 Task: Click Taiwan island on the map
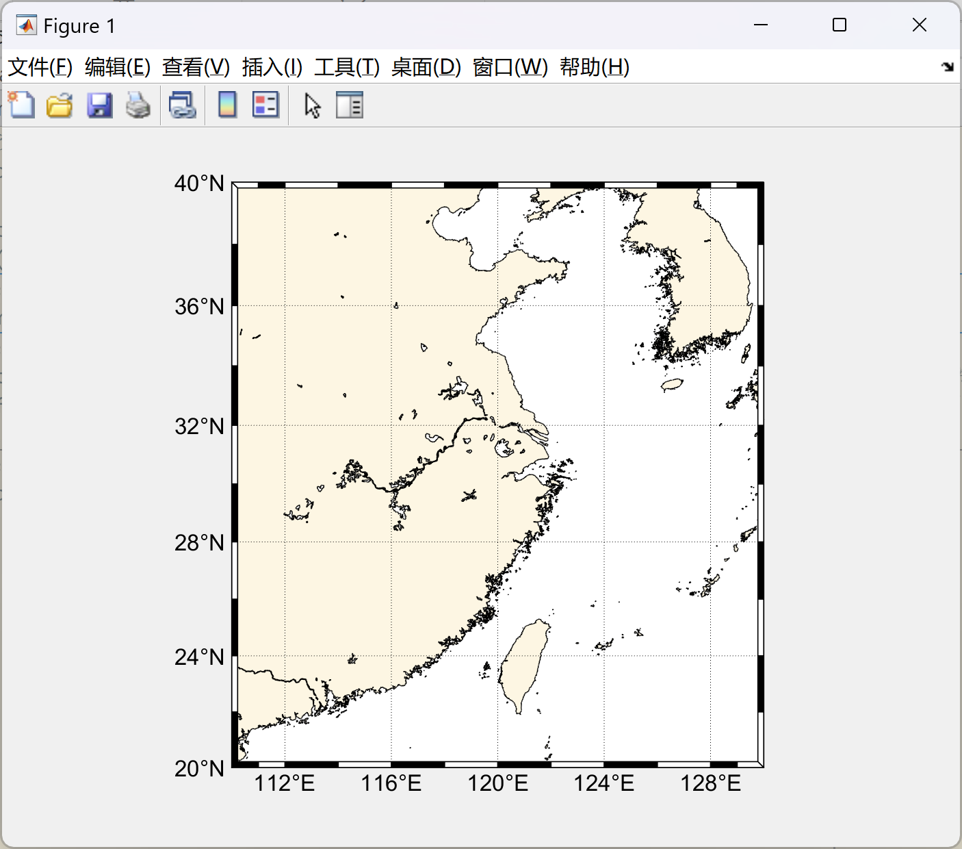523,664
